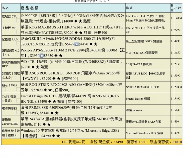
Task: Click the 現金優惠價 81810 final price
Action: [x=166, y=142]
